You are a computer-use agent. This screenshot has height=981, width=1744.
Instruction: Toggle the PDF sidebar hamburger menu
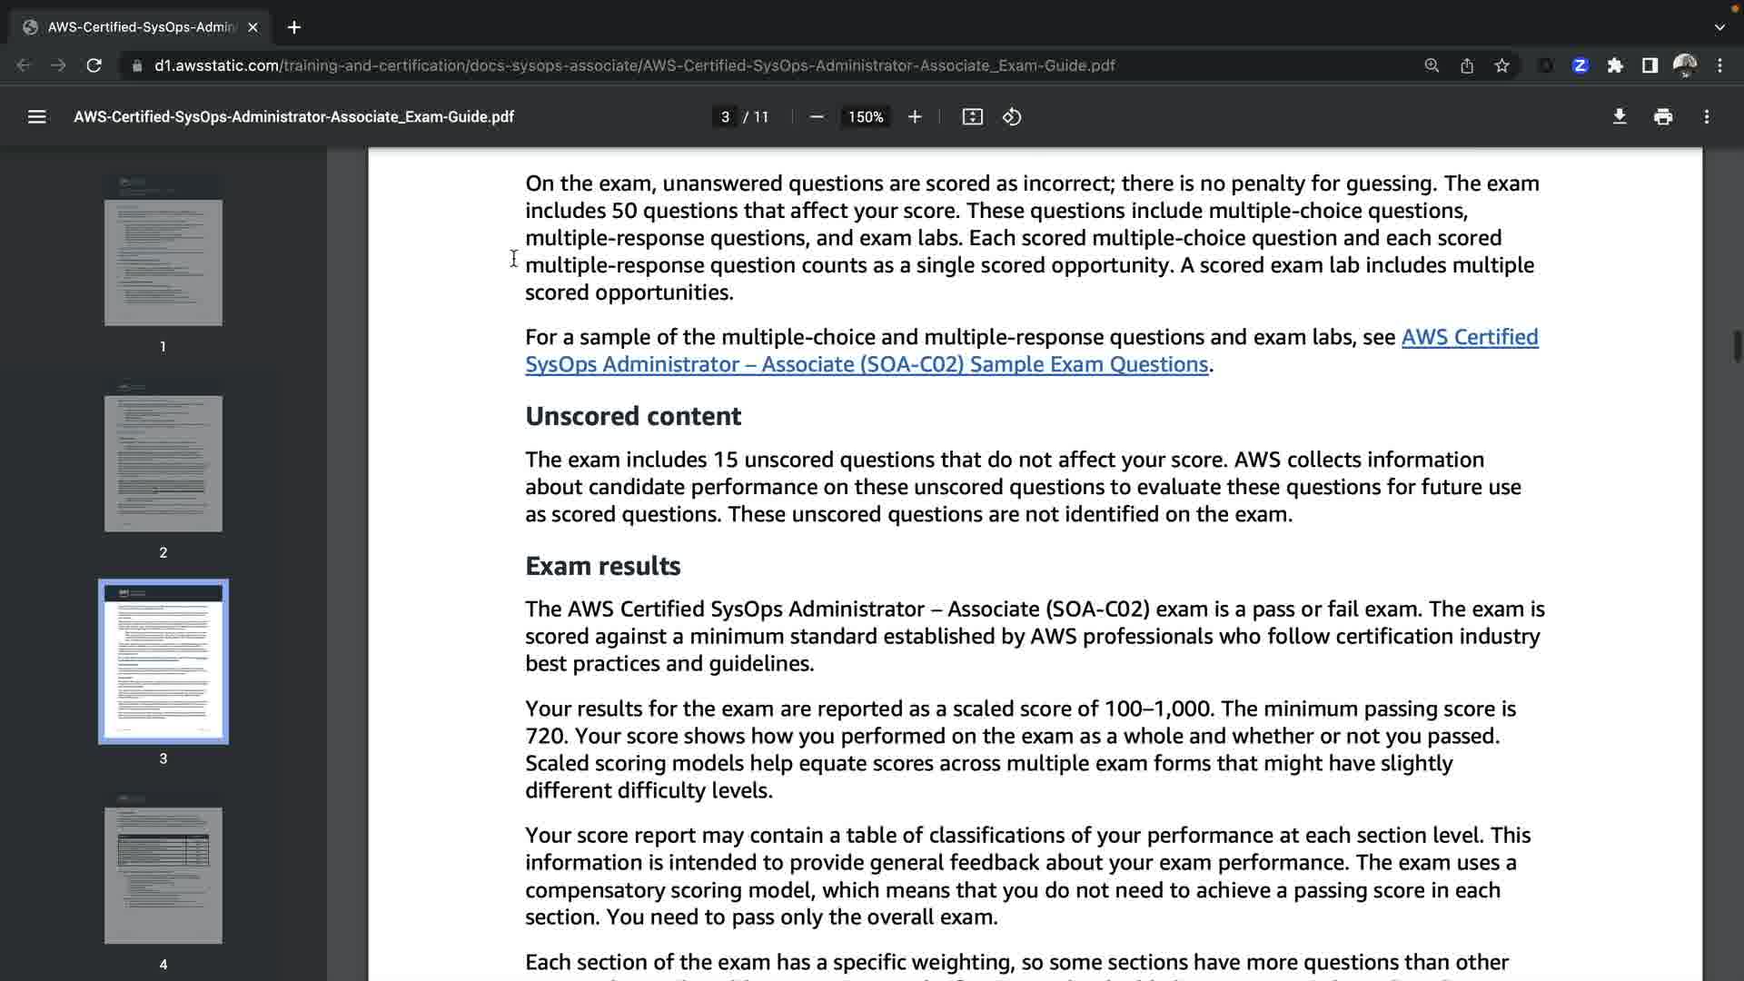(x=36, y=117)
